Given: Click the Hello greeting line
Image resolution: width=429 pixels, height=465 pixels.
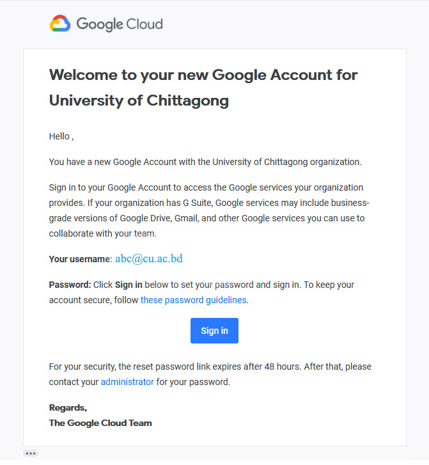Looking at the screenshot, I should click(61, 136).
